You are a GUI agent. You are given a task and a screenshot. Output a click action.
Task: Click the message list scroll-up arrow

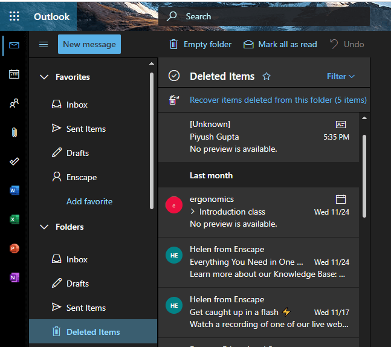pyautogui.click(x=364, y=118)
